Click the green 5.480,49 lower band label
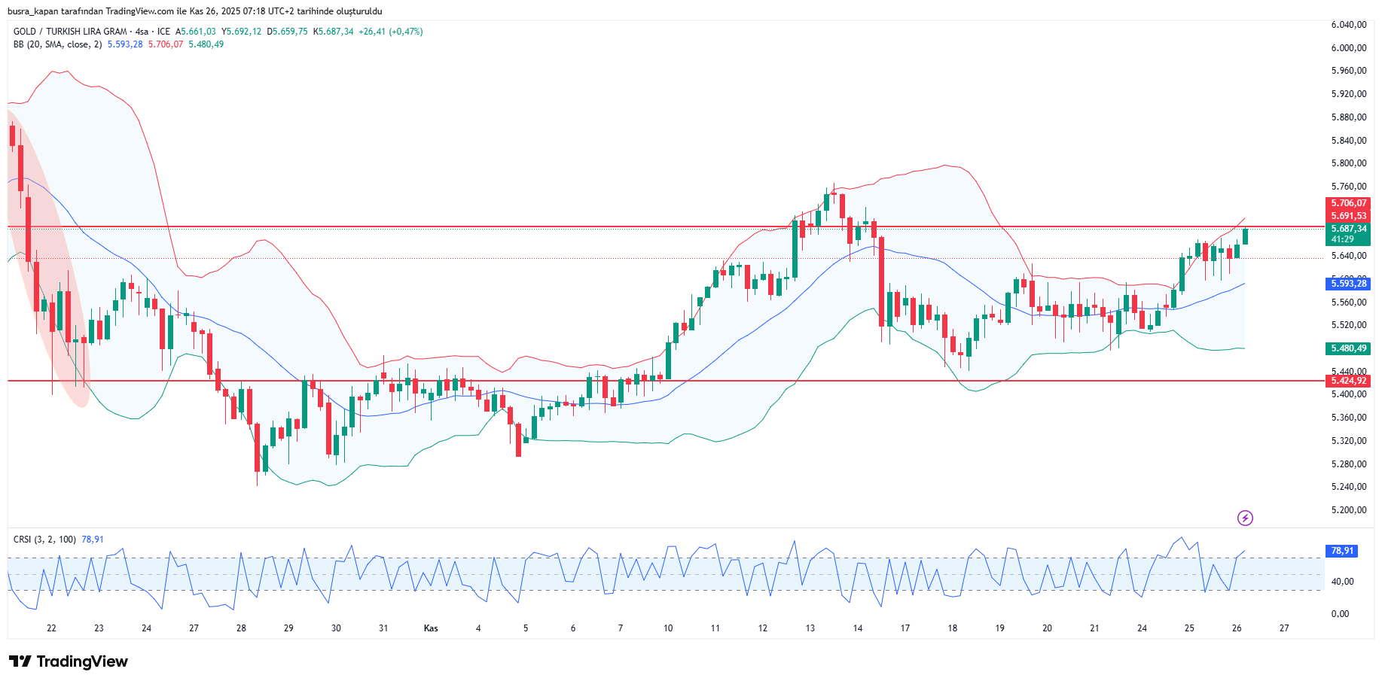Screen dimensions: 1382x684 [1347, 348]
